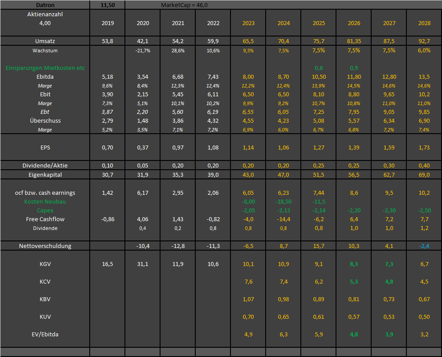Select the green "Kosten Neubau" label
This screenshot has width=442, height=357.
click(45, 201)
